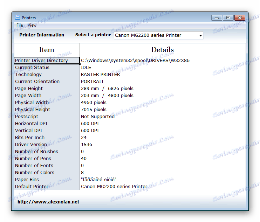Click the Default Printer Canon MG2200 value
The height and width of the screenshot is (222, 260).
point(163,187)
